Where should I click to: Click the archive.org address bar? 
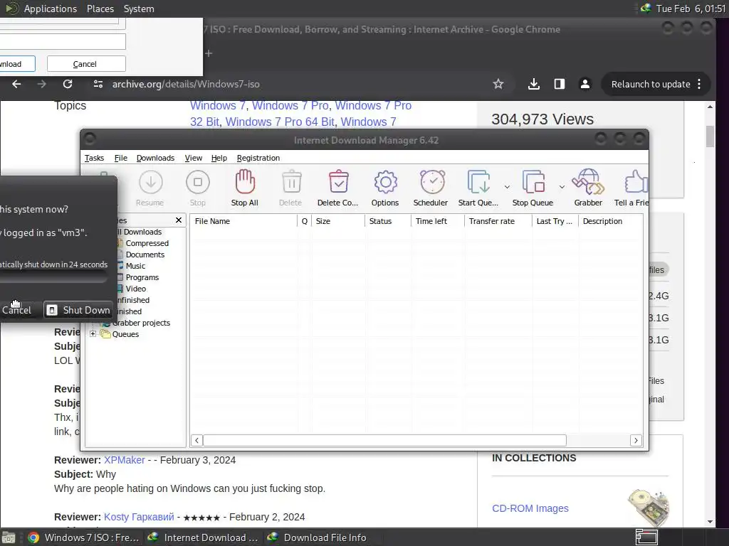coord(298,84)
